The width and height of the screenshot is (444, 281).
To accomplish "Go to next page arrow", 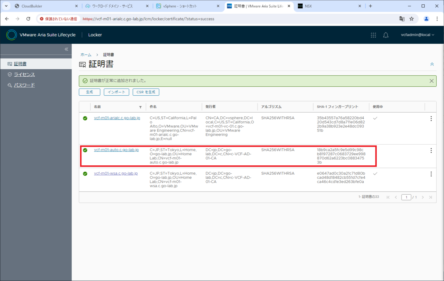I will point(423,197).
